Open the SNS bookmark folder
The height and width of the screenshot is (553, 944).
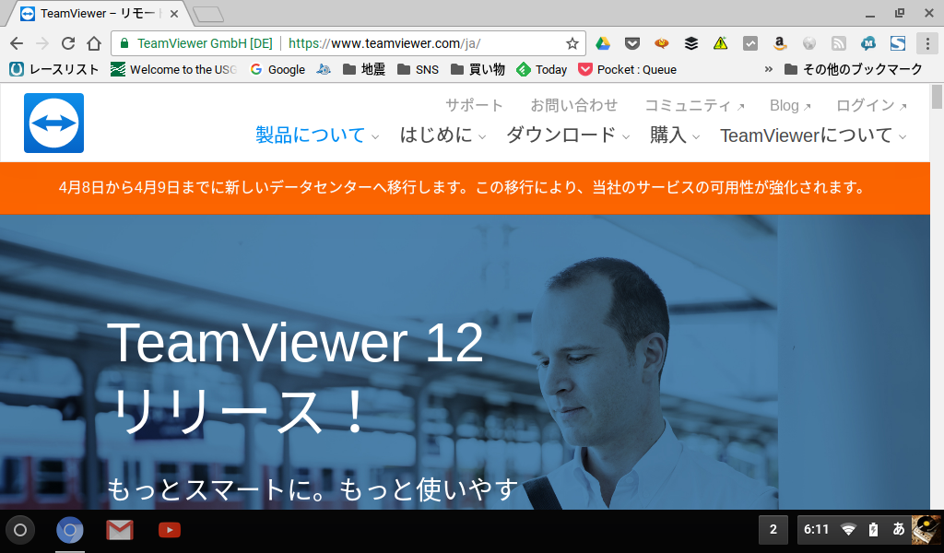[419, 69]
